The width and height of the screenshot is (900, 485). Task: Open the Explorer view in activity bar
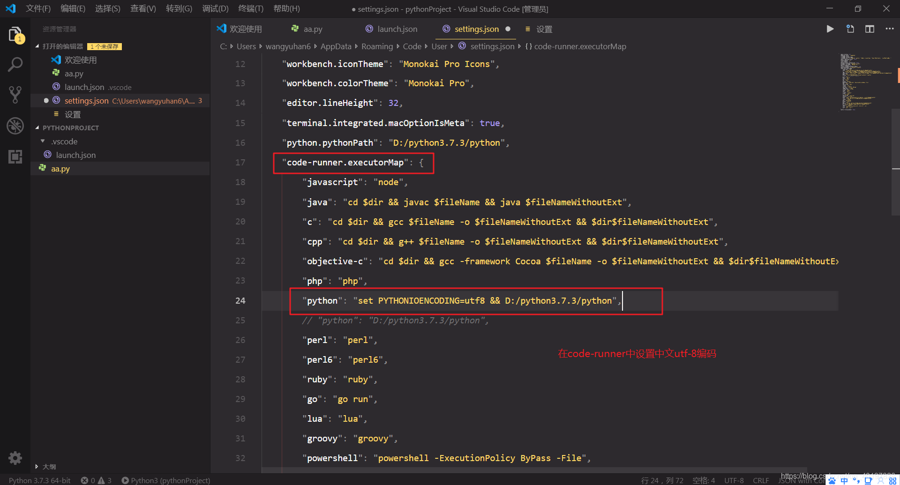coord(15,35)
